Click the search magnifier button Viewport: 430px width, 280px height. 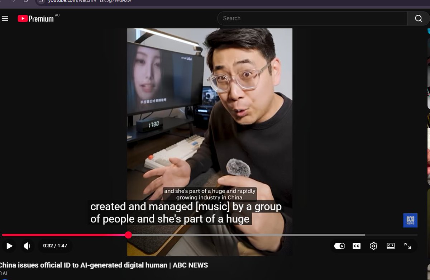click(419, 18)
